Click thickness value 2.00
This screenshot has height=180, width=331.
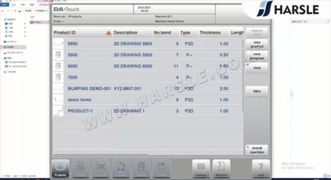[x=224, y=89]
